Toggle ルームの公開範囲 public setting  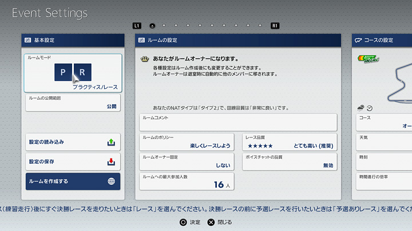[x=73, y=103]
